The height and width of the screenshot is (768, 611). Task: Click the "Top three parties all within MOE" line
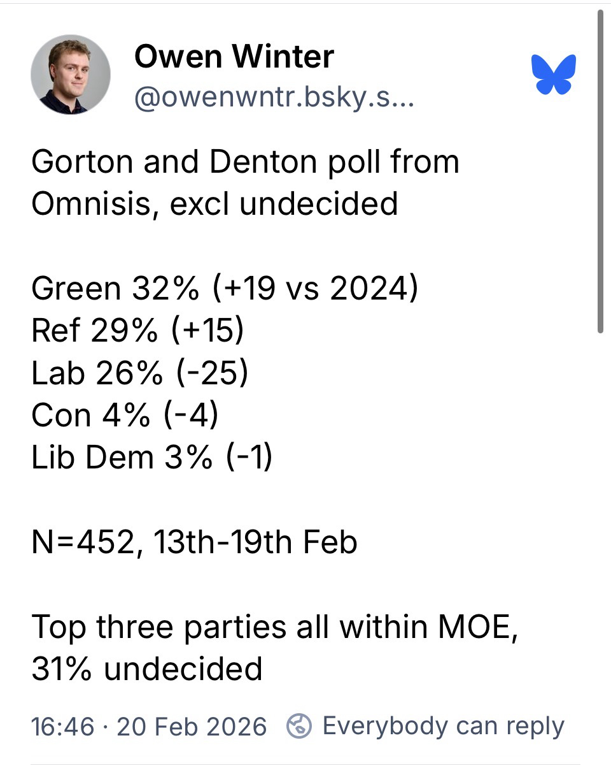click(275, 627)
